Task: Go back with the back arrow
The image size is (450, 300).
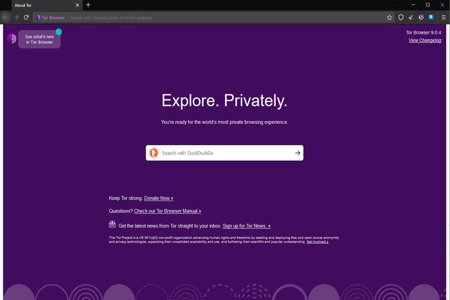Action: pos(6,17)
